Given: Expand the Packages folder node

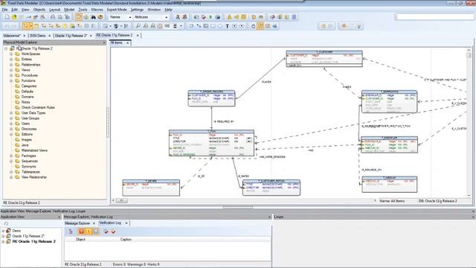Looking at the screenshot, I should [11, 156].
